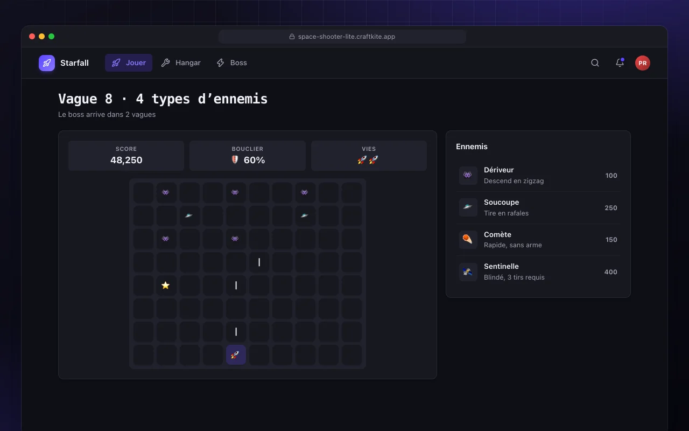Click the Bouclier 60% shield panel
This screenshot has width=689, height=431.
248,156
